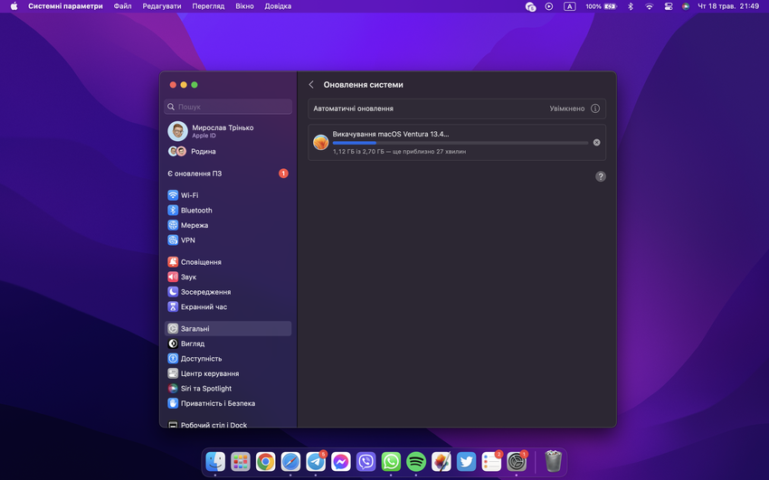
Task: Open Мирослав Трінько Apple ID profile
Action: coord(222,131)
